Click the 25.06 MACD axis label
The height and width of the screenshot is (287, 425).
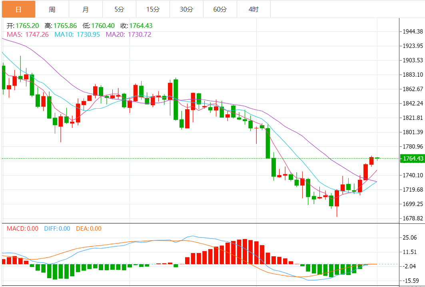[x=409, y=238]
